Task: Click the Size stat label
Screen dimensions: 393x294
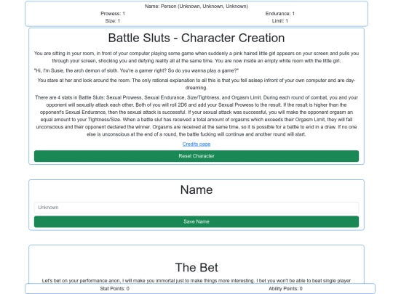Action: (113, 21)
